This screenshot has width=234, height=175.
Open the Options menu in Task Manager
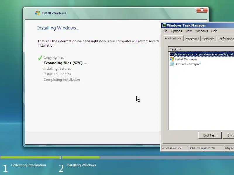176,31
